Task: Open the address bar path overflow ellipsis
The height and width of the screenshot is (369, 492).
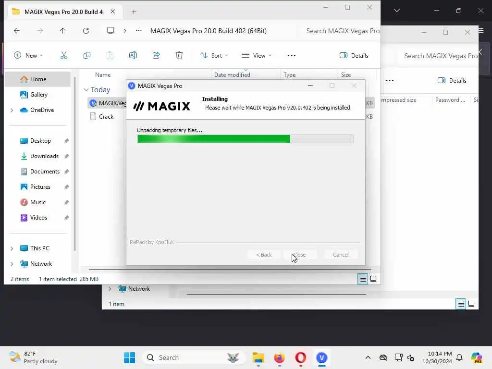Action: pyautogui.click(x=139, y=30)
